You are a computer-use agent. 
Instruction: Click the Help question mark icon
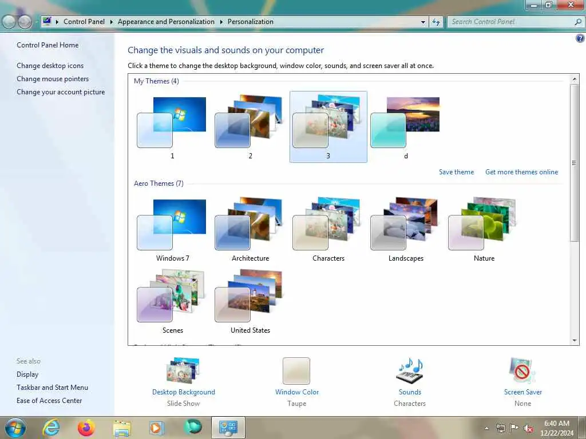tap(580, 38)
